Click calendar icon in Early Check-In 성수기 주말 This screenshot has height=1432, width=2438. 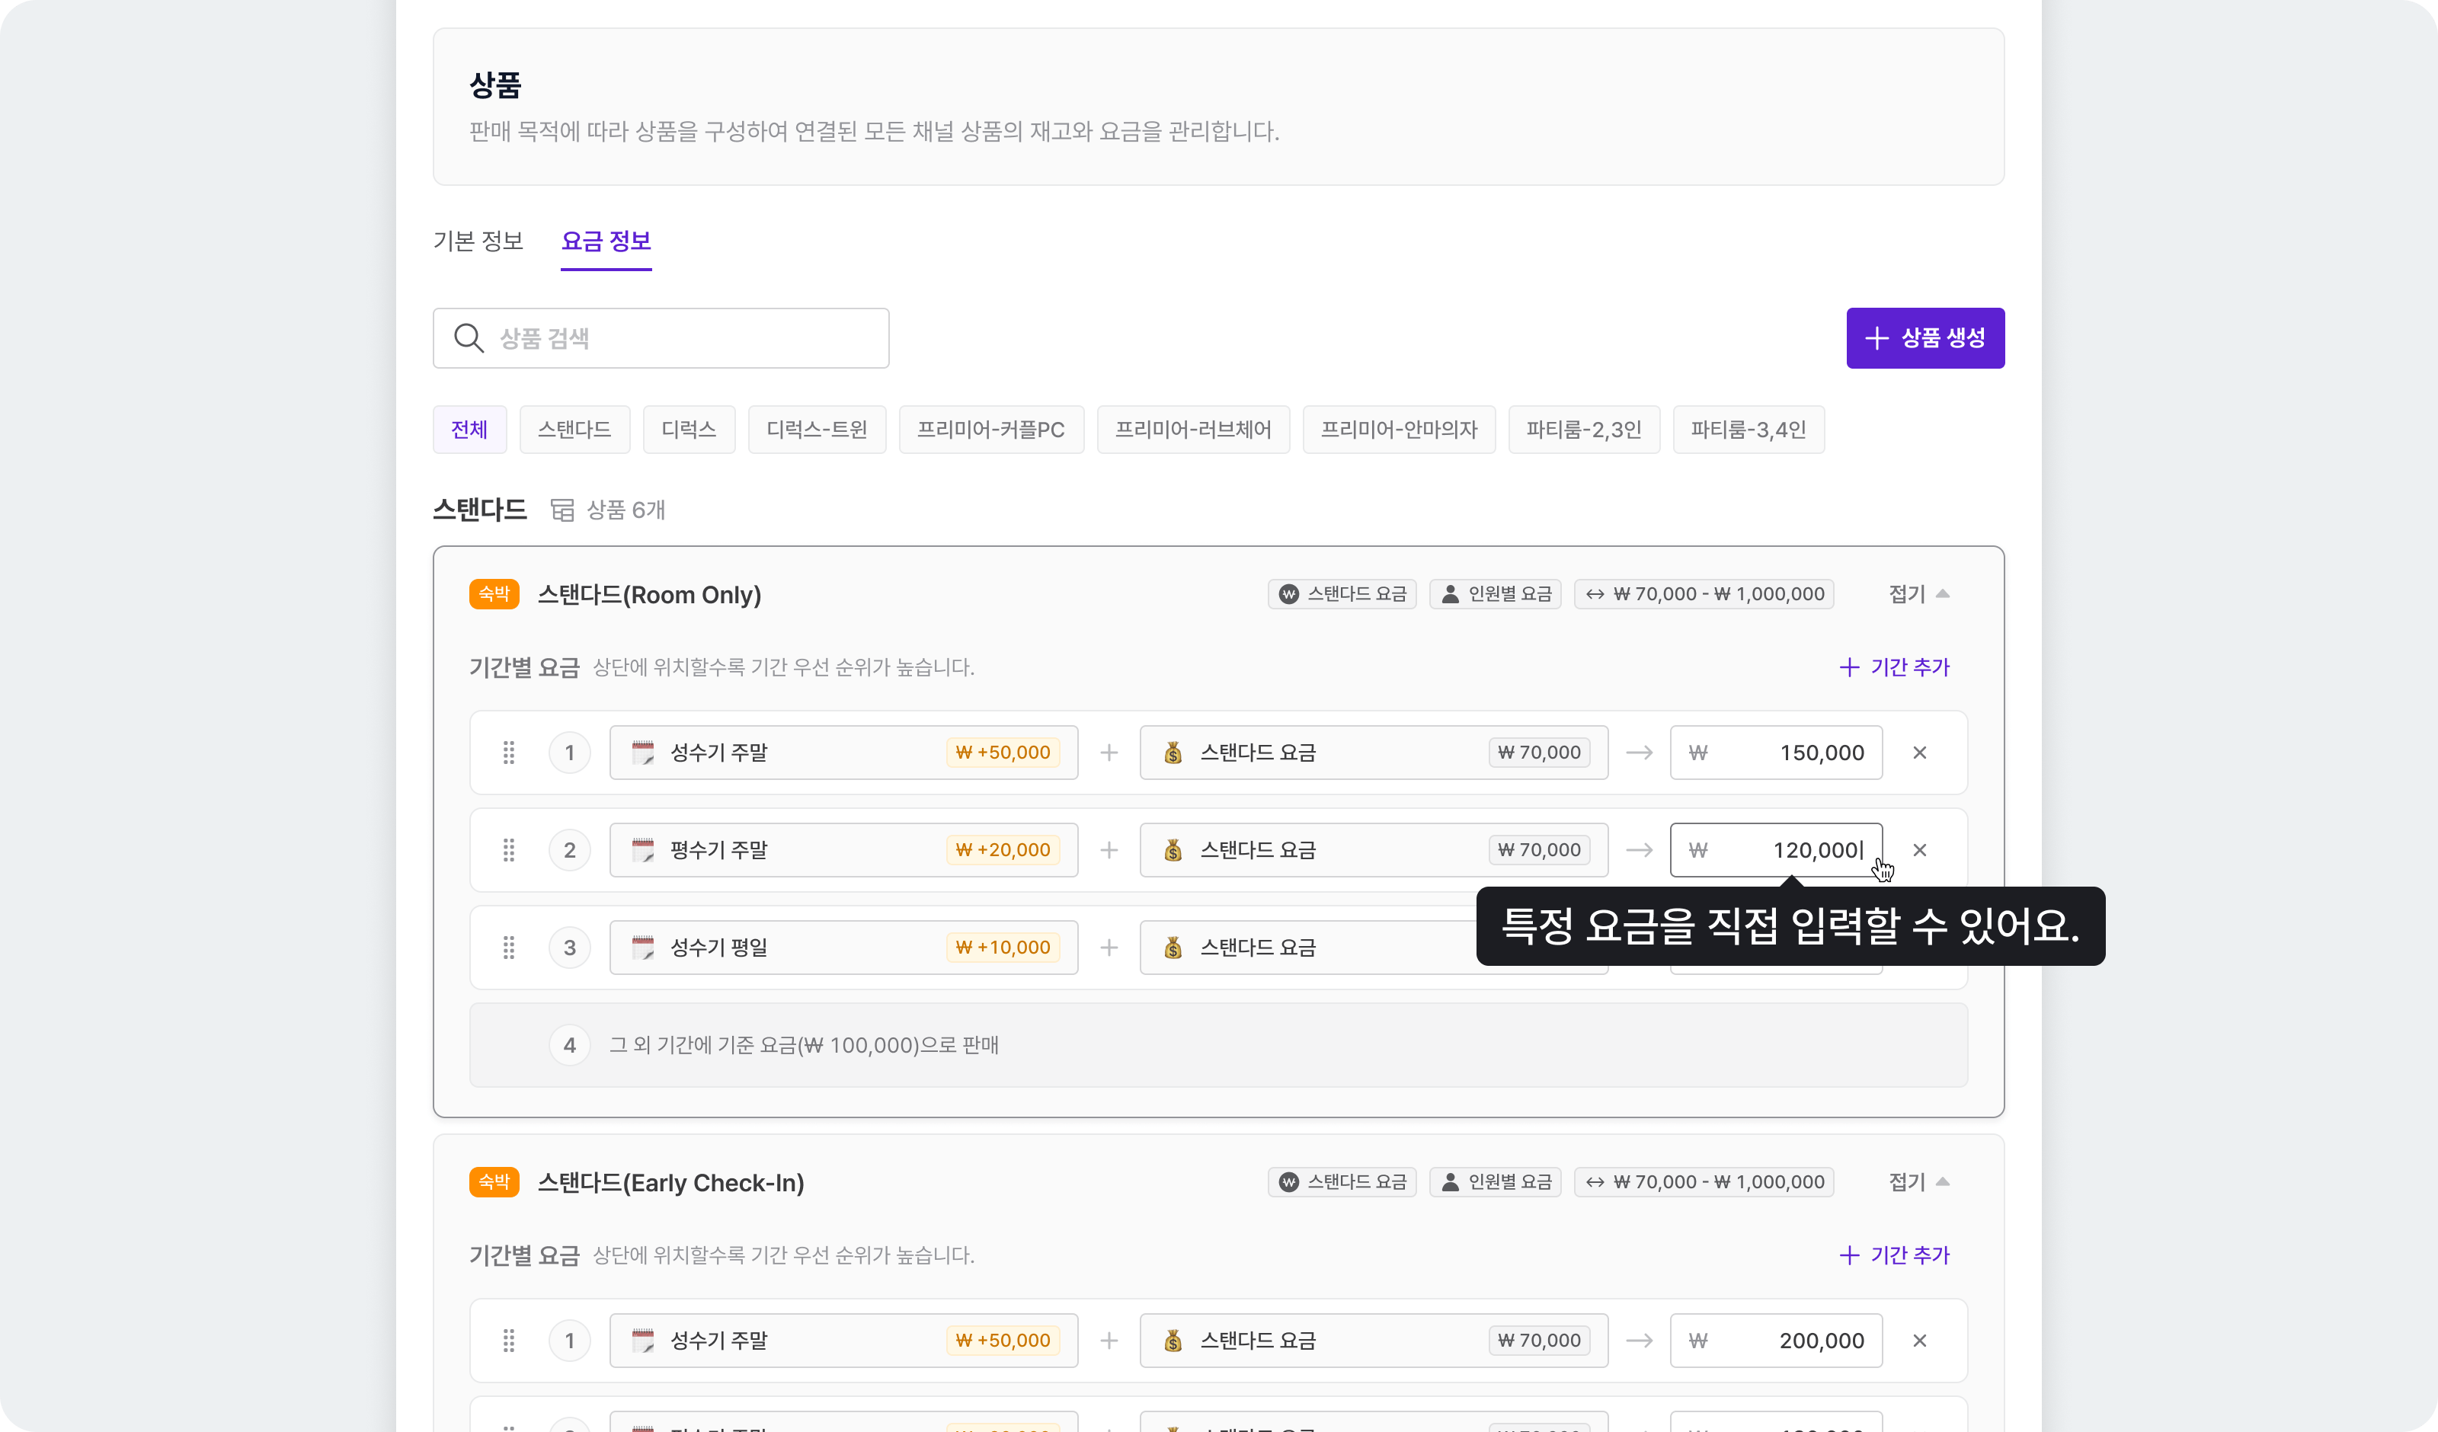click(x=642, y=1340)
